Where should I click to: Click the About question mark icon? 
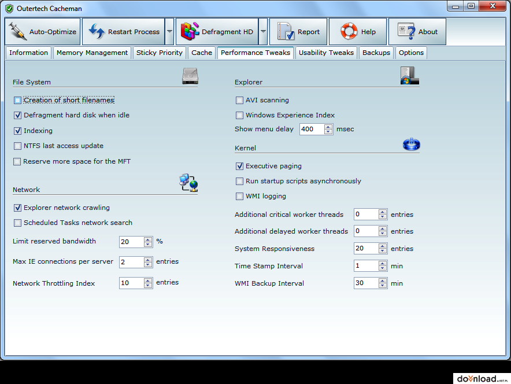point(406,31)
